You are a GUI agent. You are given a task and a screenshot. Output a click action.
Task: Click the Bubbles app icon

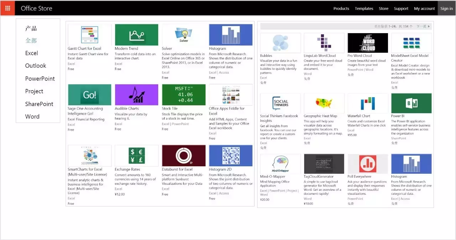point(280,43)
